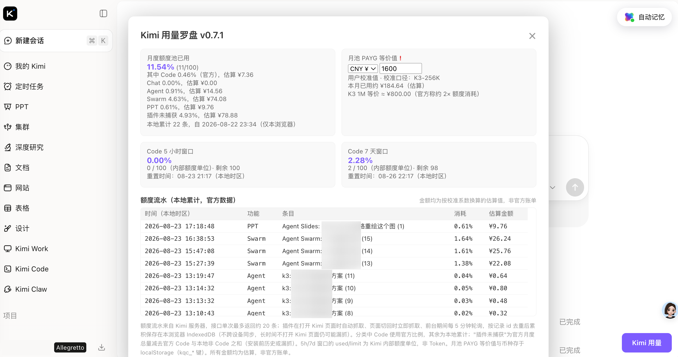
Task: Click the first 已完成 status label
Action: click(570, 322)
